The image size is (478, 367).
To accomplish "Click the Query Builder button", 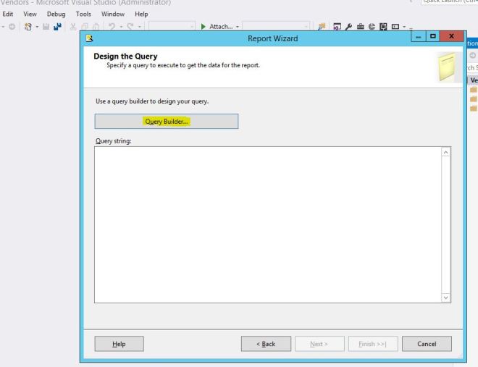I will coord(166,122).
